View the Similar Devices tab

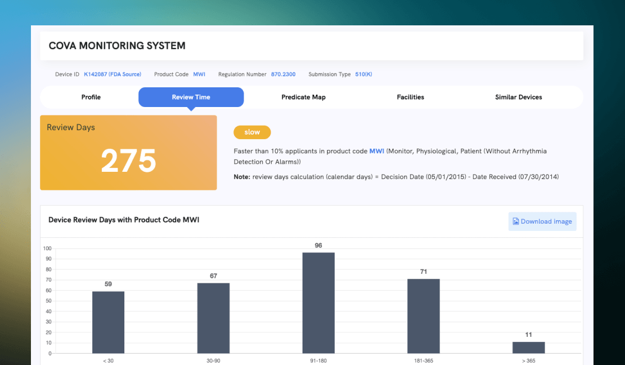pyautogui.click(x=518, y=97)
